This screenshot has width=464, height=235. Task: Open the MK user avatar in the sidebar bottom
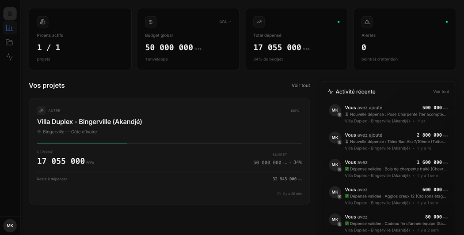point(10,226)
